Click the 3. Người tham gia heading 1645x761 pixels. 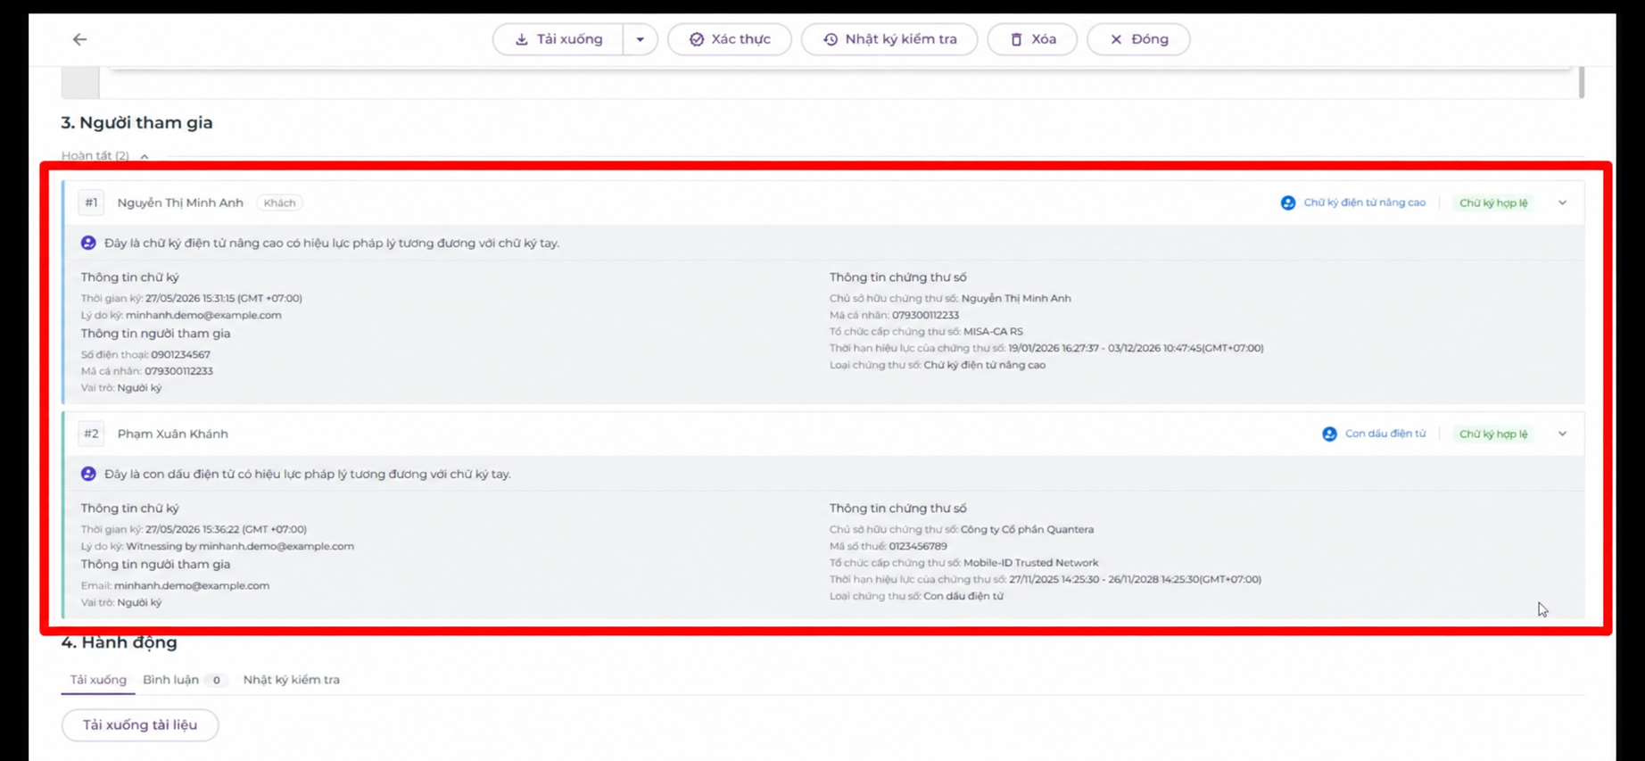[136, 122]
